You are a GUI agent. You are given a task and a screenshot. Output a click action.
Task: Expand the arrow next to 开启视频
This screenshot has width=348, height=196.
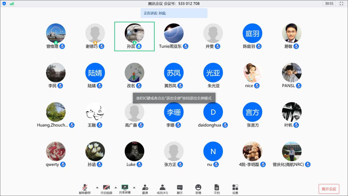[116, 187]
